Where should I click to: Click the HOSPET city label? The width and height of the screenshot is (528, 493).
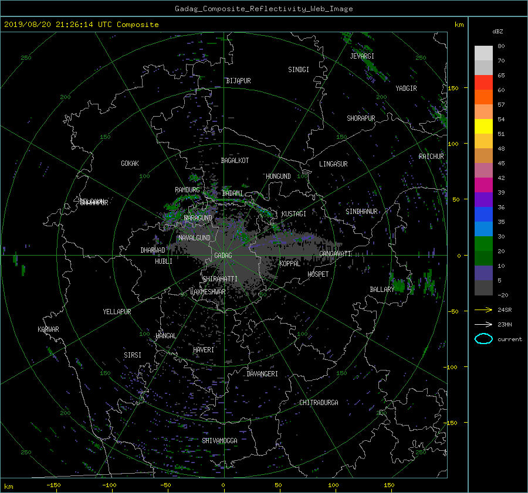(318, 274)
